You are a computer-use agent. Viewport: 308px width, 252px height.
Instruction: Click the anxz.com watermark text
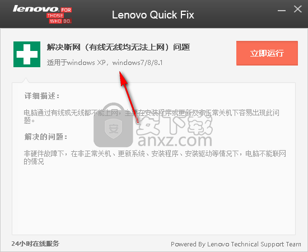tap(175, 140)
